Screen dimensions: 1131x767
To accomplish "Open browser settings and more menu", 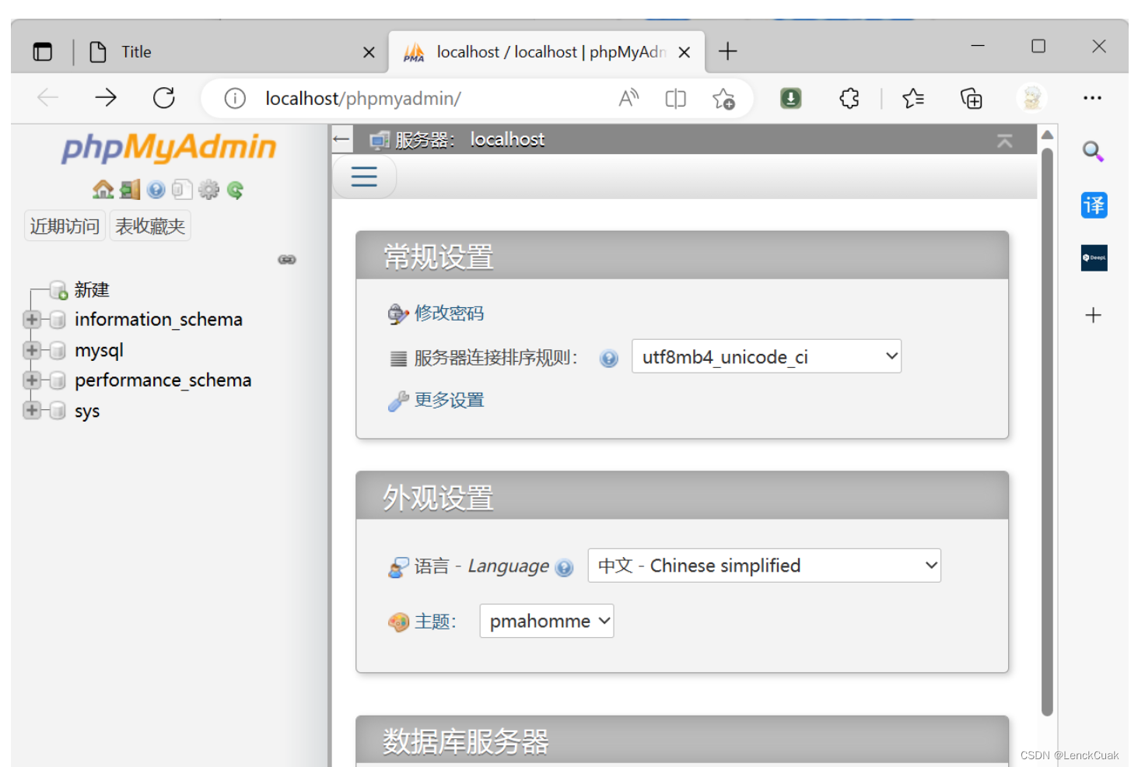I will (1092, 98).
